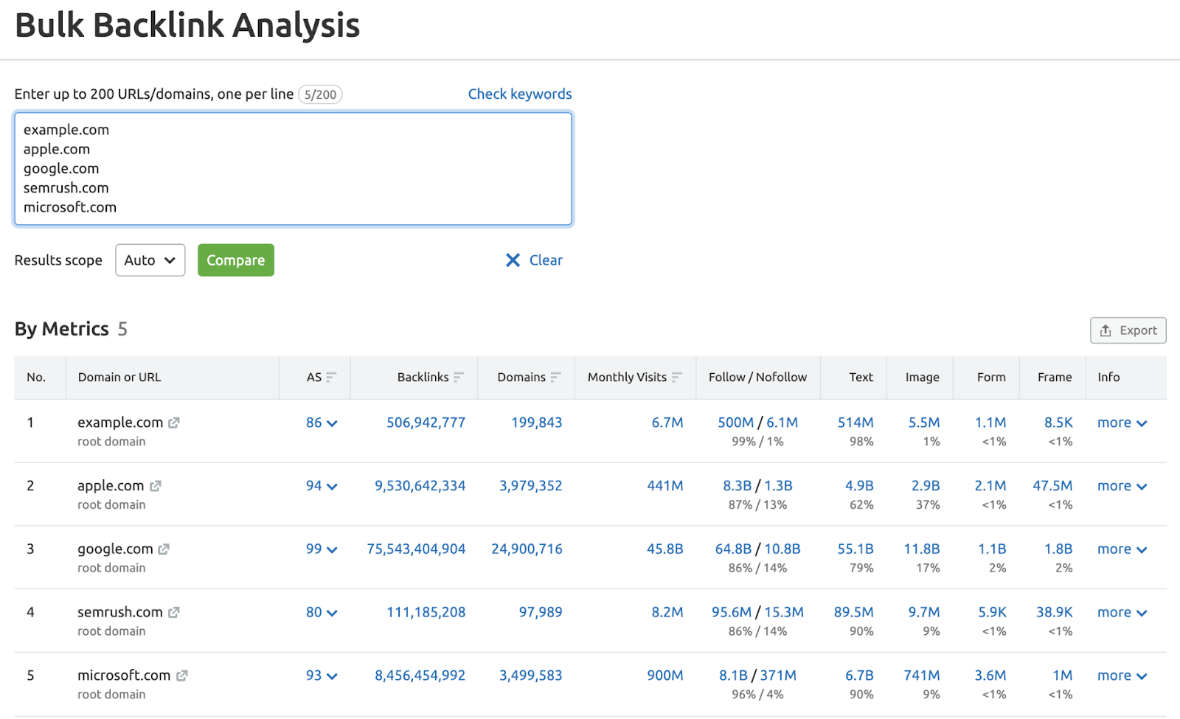This screenshot has height=719, width=1180.
Task: Open referring domains 24,900,716 for google.com
Action: click(x=527, y=549)
